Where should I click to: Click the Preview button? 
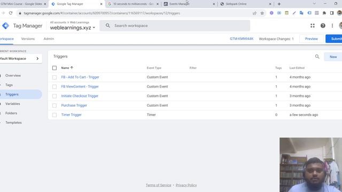coord(311,39)
